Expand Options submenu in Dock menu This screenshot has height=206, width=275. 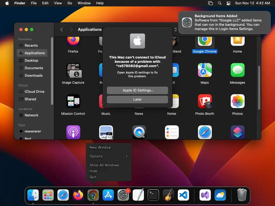[x=109, y=156]
